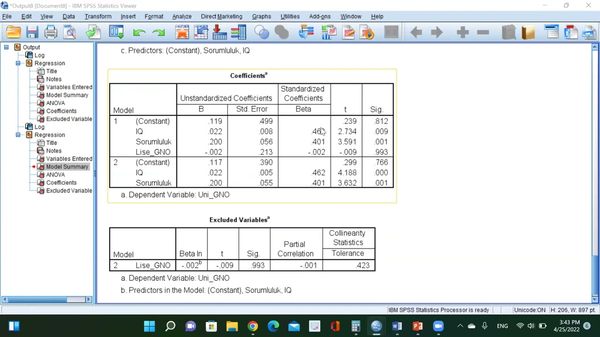Image resolution: width=600 pixels, height=337 pixels.
Task: Open the Analyze menu
Action: [x=181, y=16]
